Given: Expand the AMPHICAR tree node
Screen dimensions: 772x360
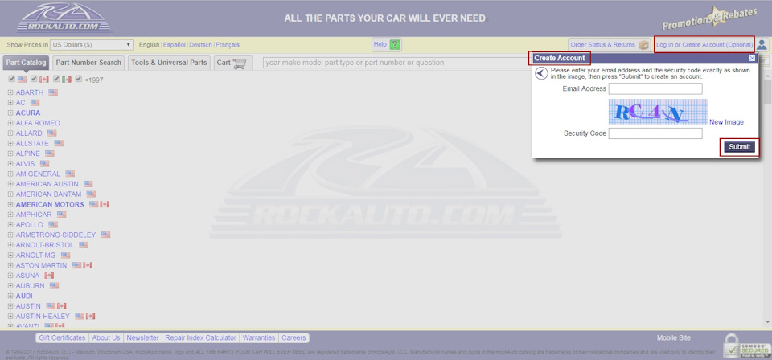Looking at the screenshot, I should tap(10, 215).
